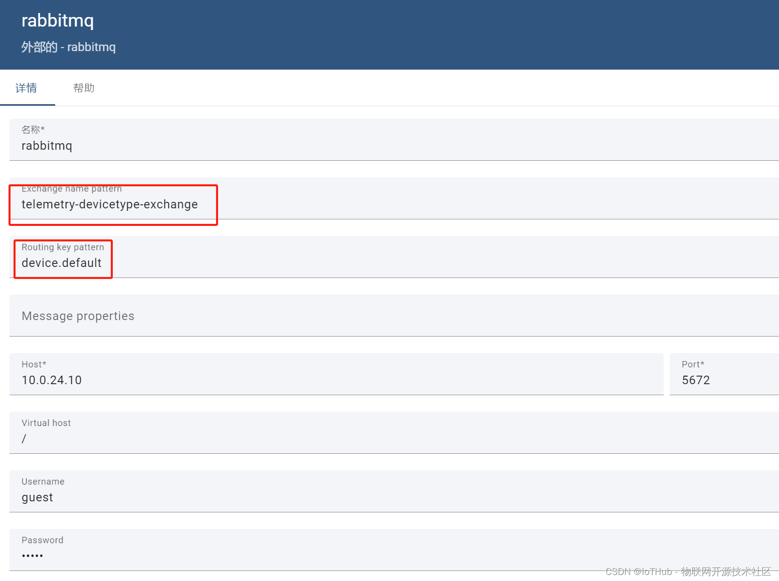Focus the Routing key pattern field
Viewport: 779px width, 581px height.
click(x=394, y=257)
